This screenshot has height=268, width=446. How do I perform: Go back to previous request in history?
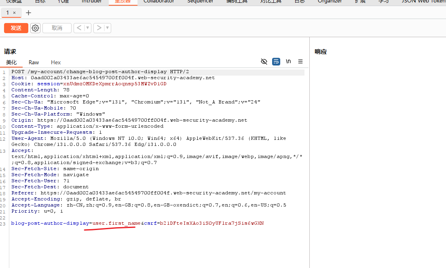79,28
